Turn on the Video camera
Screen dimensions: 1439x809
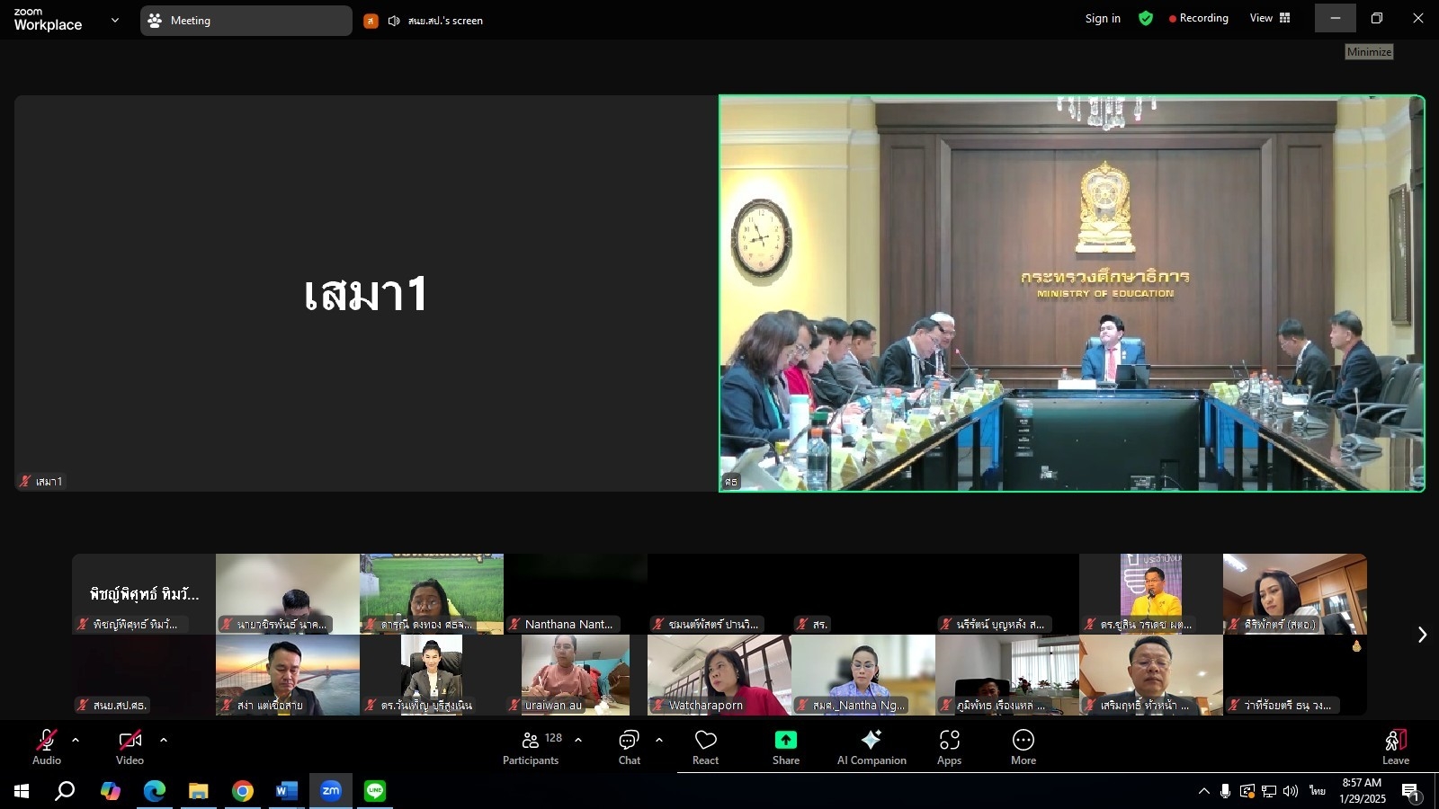pos(130,747)
